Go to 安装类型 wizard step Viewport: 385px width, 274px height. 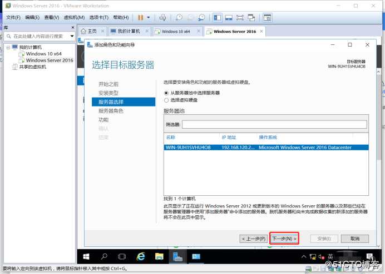[x=108, y=93]
